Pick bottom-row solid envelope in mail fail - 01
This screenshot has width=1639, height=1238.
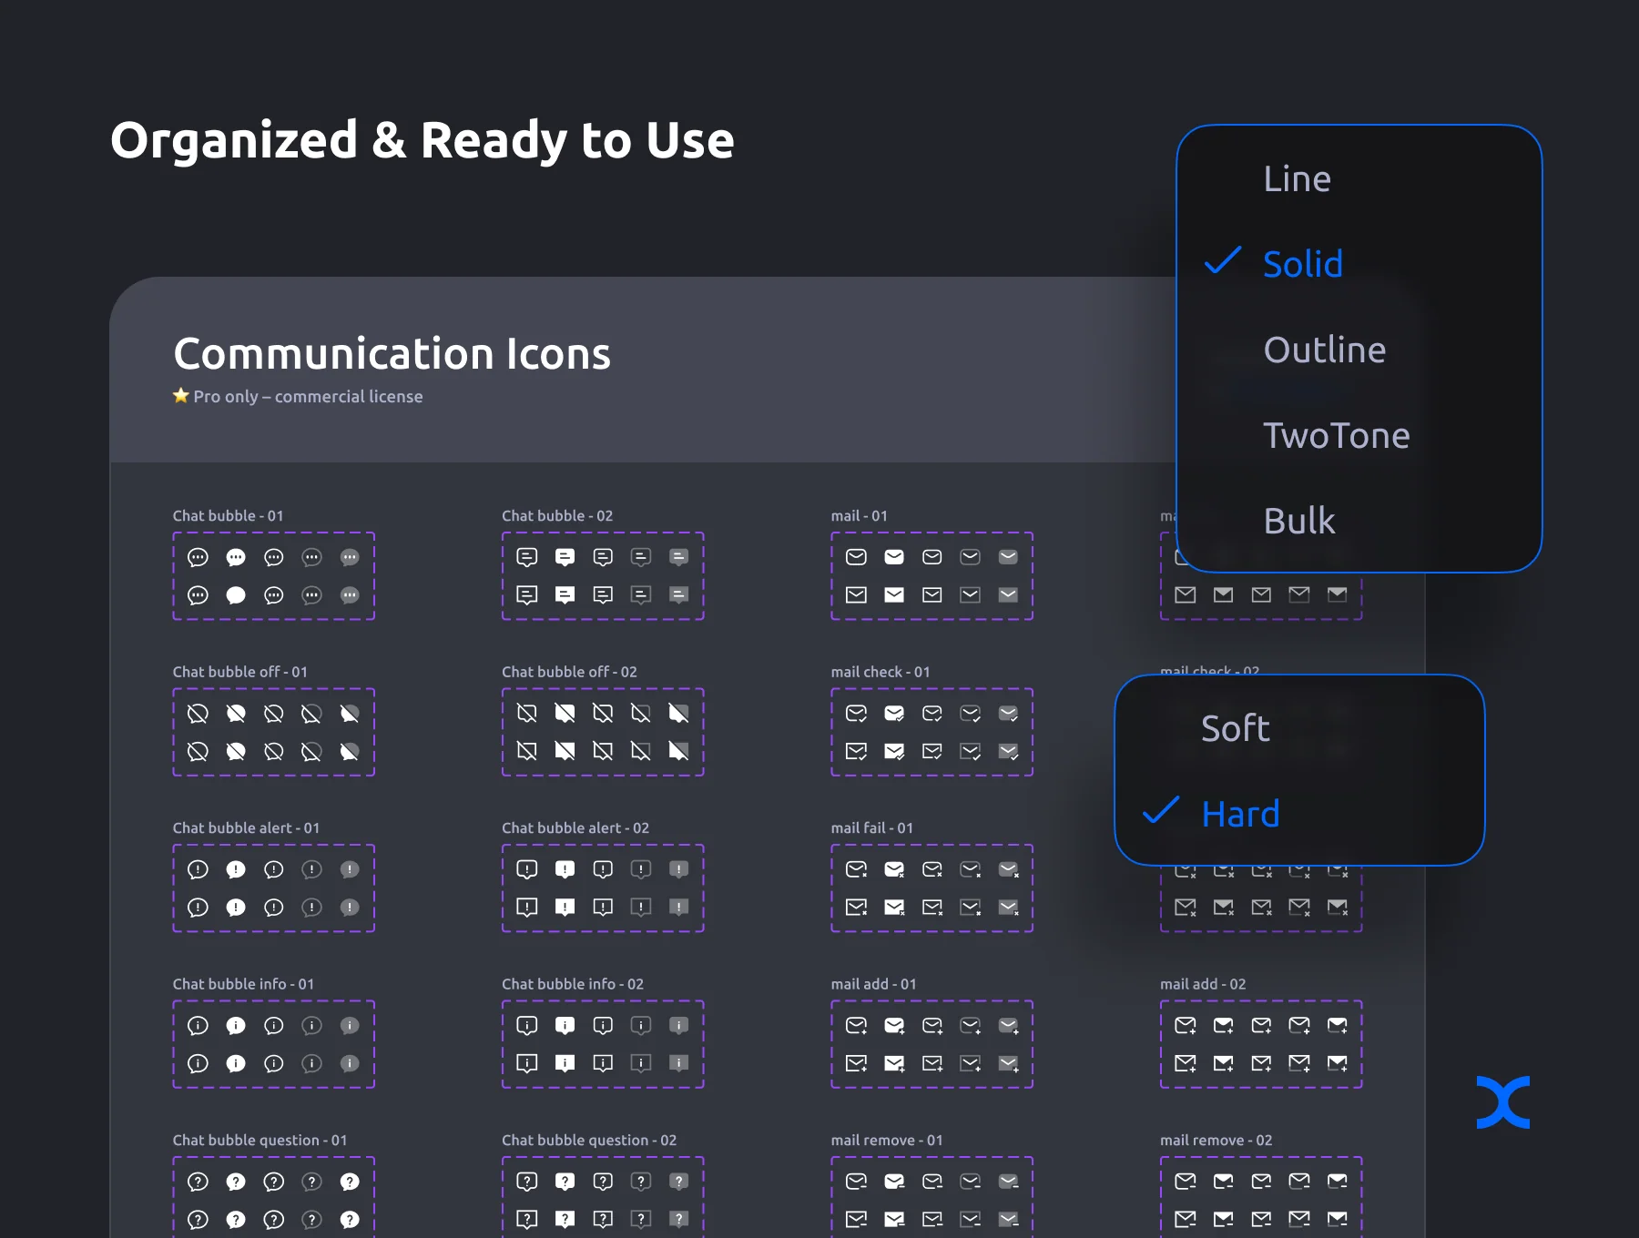tap(894, 908)
